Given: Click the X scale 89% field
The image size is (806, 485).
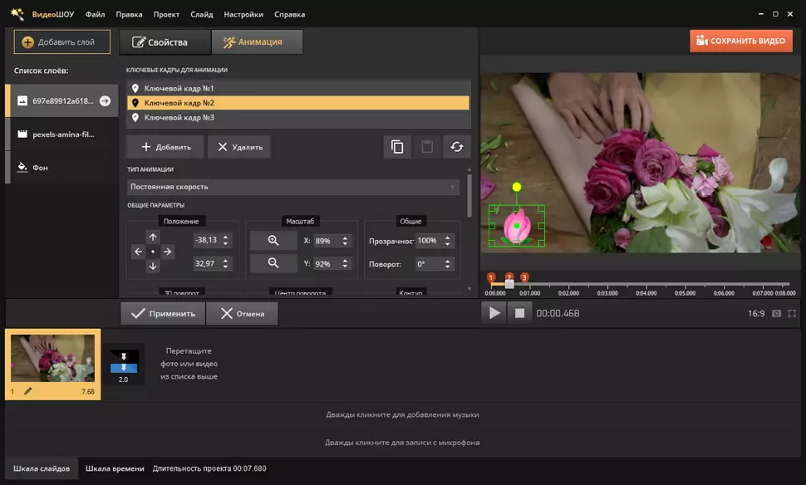Looking at the screenshot, I should point(326,241).
